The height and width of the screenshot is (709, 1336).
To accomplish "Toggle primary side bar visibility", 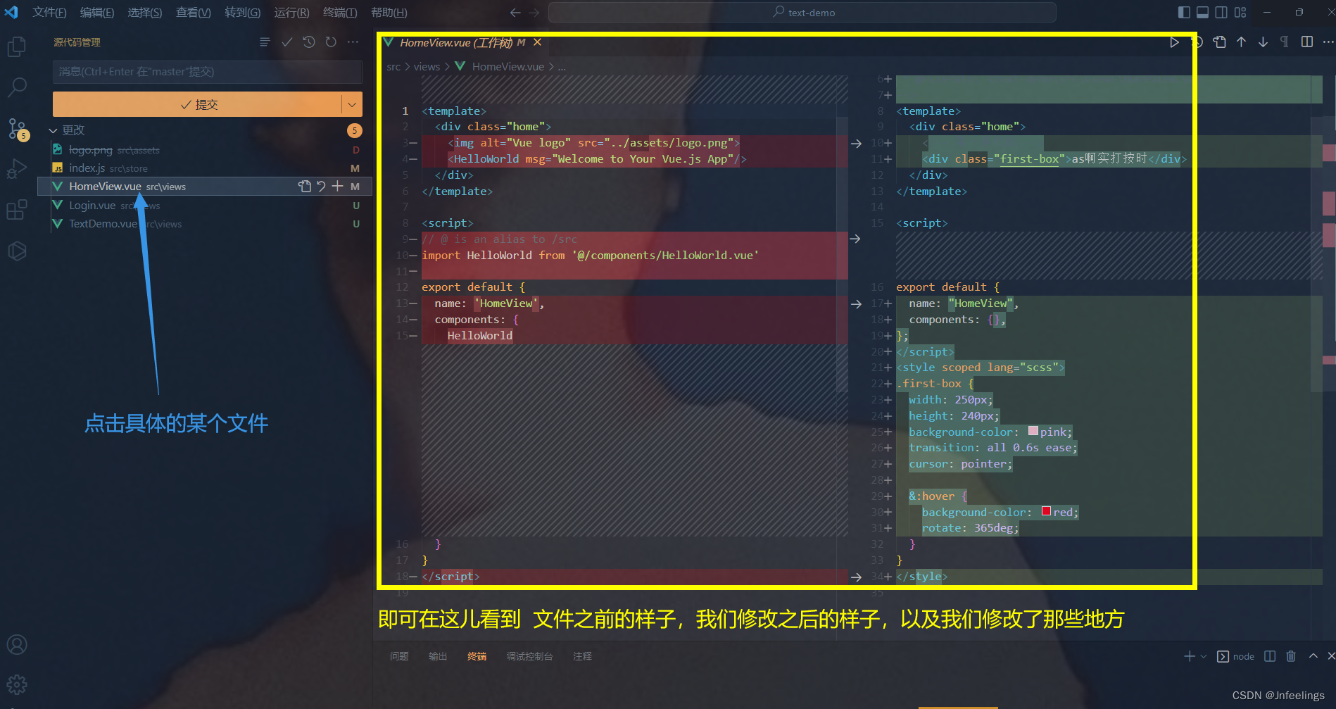I will coord(1184,13).
